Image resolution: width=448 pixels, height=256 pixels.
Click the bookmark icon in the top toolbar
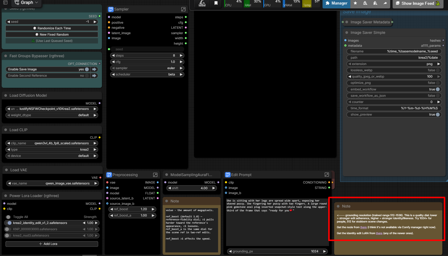coord(216,3)
